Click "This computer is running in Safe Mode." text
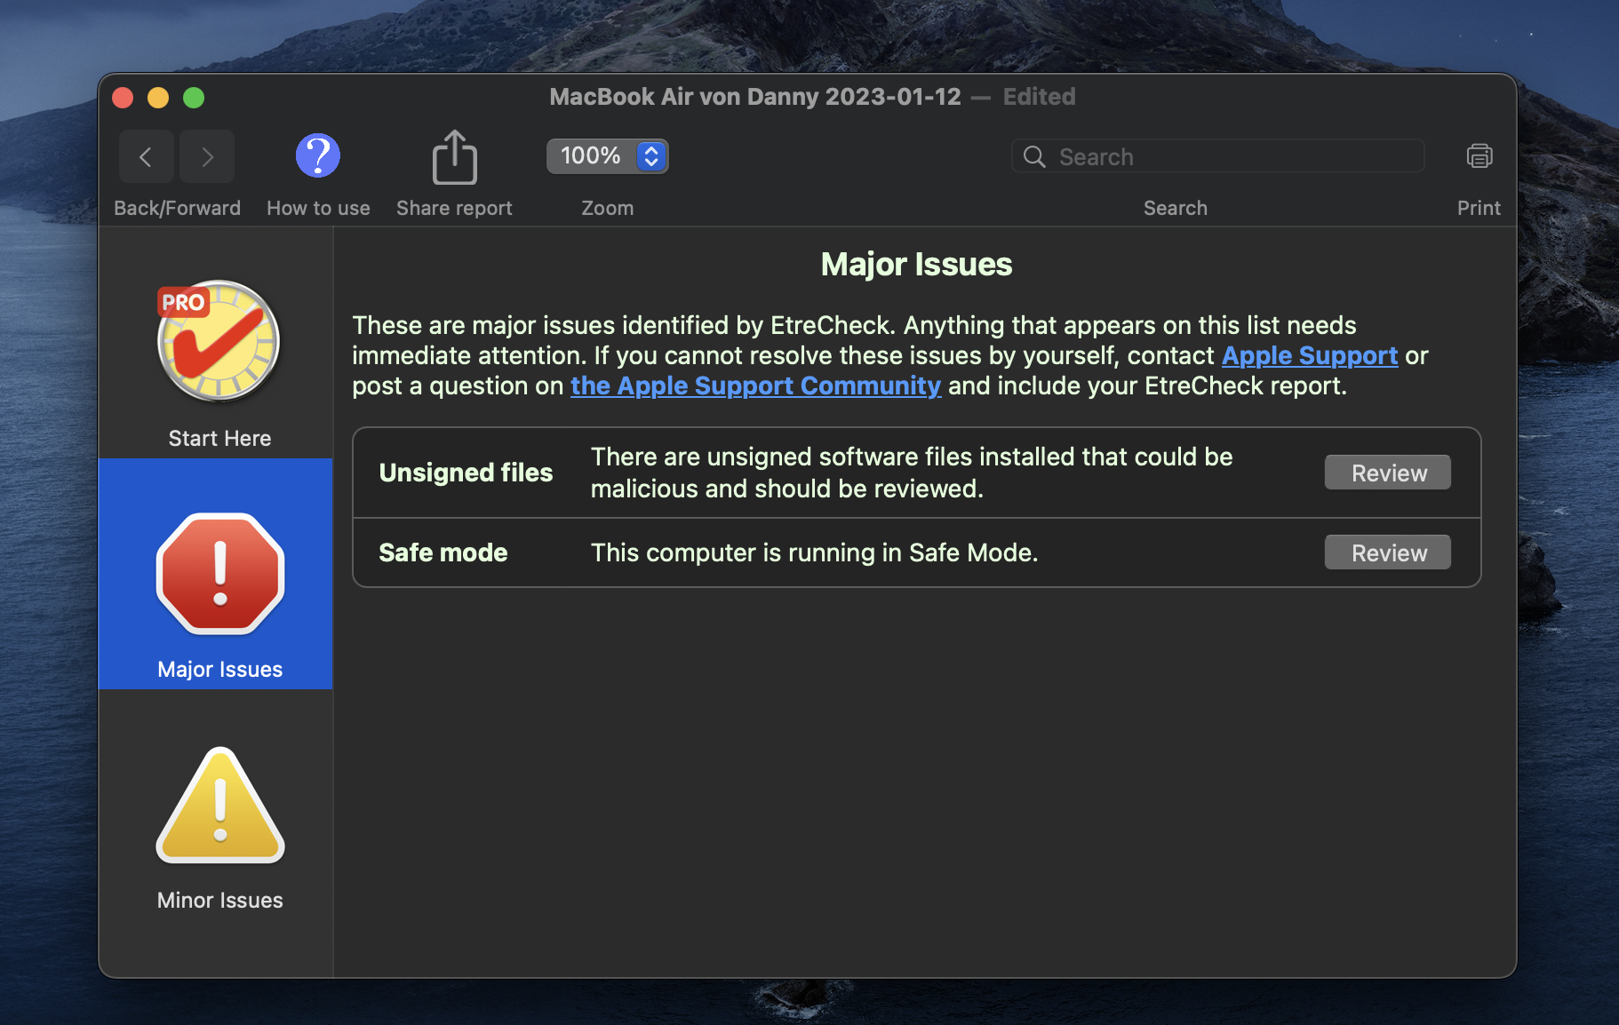The height and width of the screenshot is (1025, 1619). [x=814, y=552]
